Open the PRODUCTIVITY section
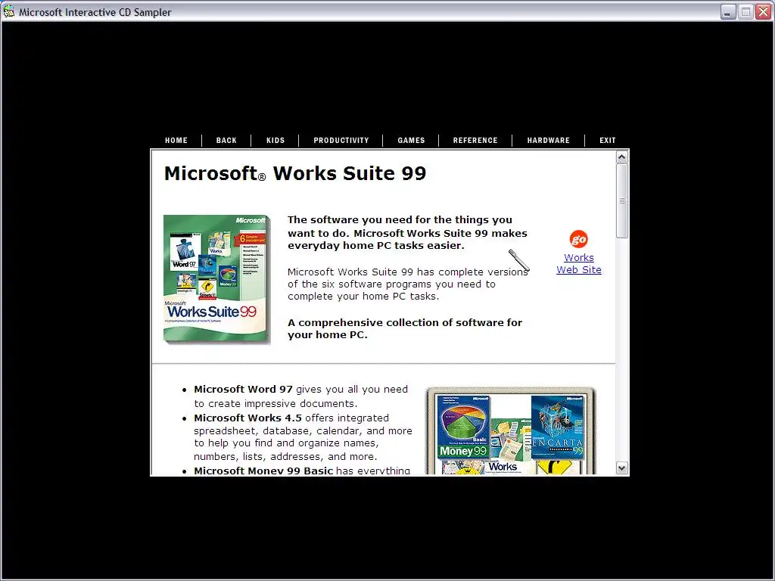 tap(341, 140)
